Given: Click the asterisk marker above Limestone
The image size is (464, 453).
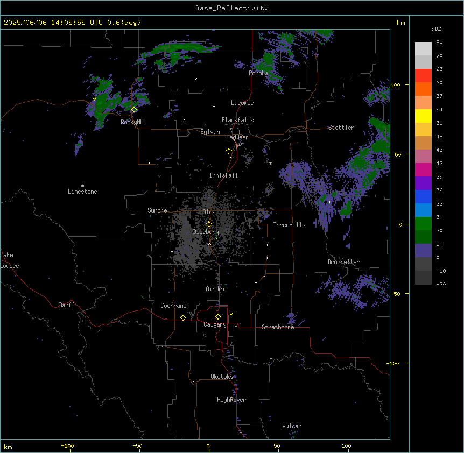Looking at the screenshot, I should 82,186.
